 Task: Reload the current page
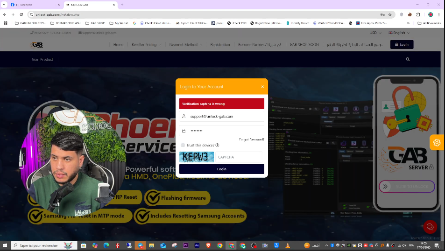(21, 14)
